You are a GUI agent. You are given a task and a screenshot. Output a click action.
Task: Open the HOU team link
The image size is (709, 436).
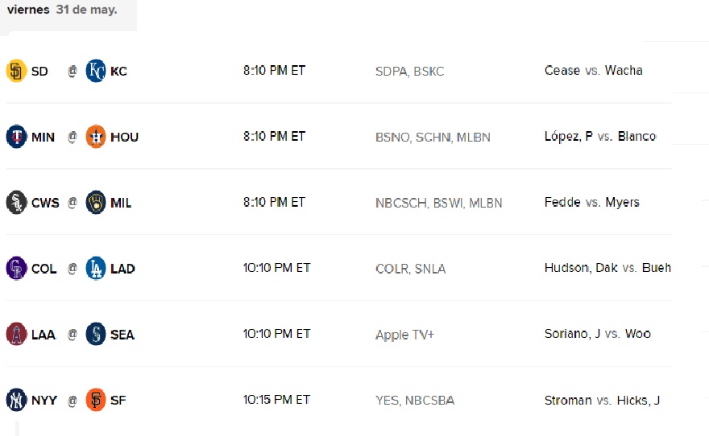tap(124, 137)
